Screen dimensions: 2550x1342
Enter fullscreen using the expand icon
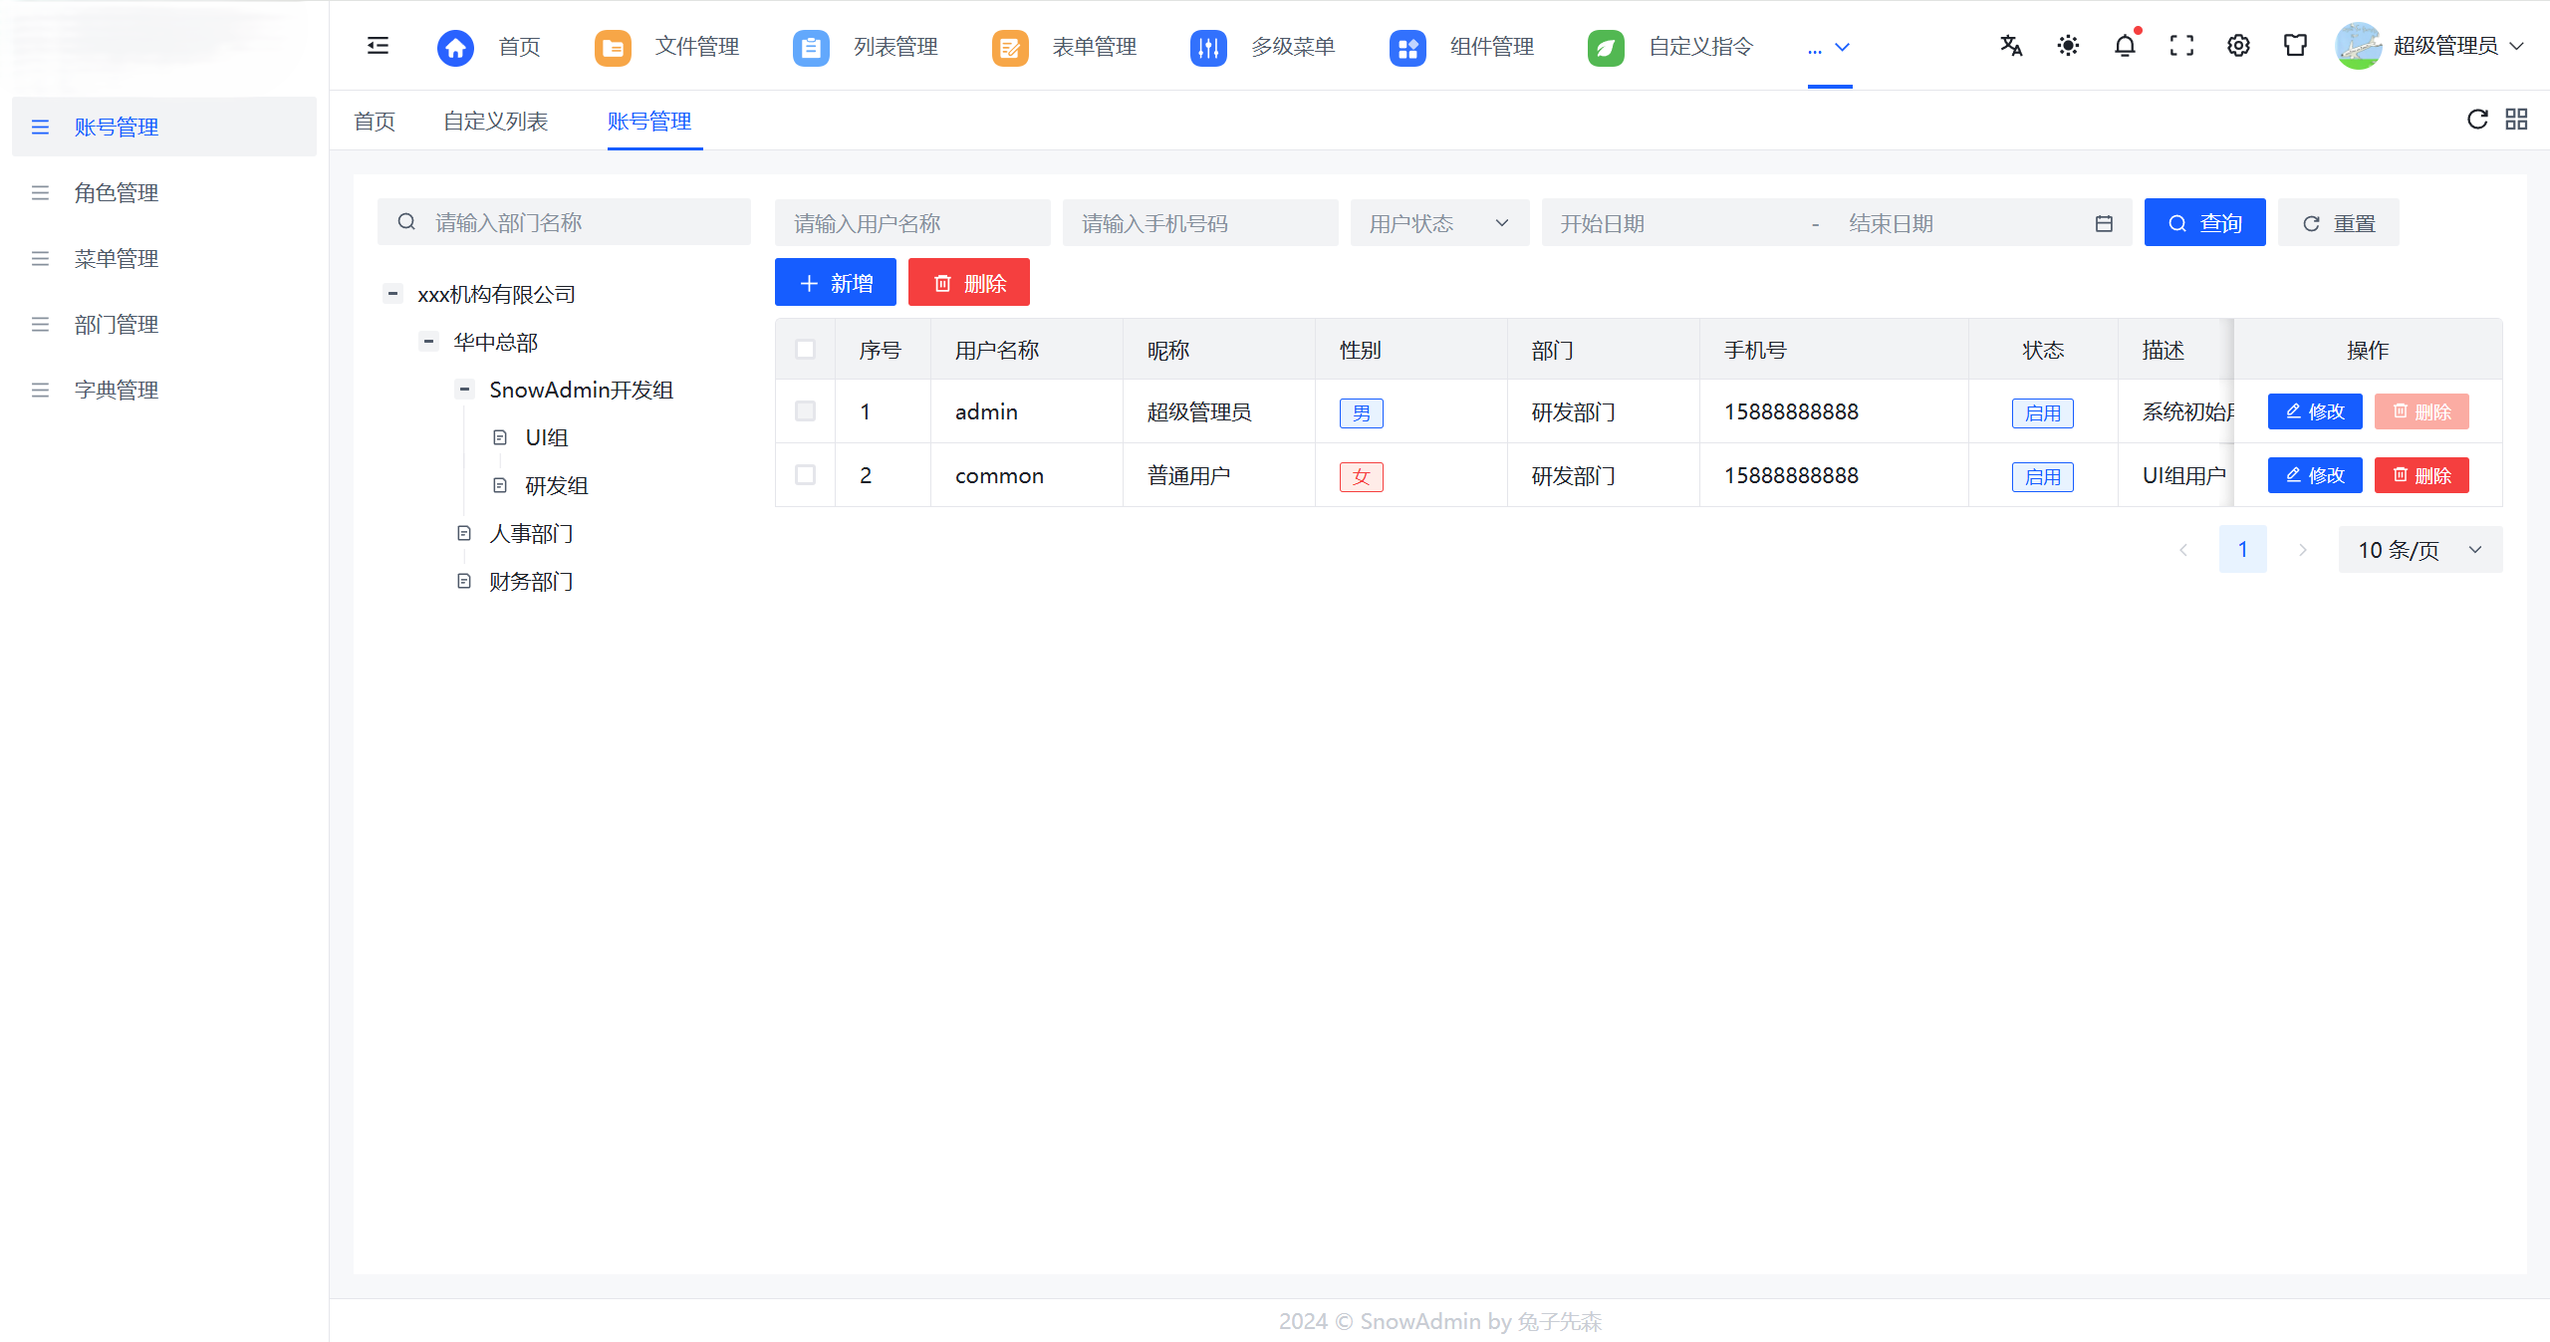pos(2181,46)
